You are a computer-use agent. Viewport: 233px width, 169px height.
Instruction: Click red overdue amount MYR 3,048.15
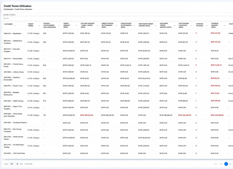tap(216, 65)
